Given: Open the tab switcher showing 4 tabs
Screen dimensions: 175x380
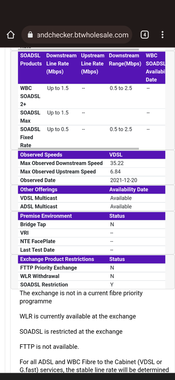Looking at the screenshot, I should 145,35.
